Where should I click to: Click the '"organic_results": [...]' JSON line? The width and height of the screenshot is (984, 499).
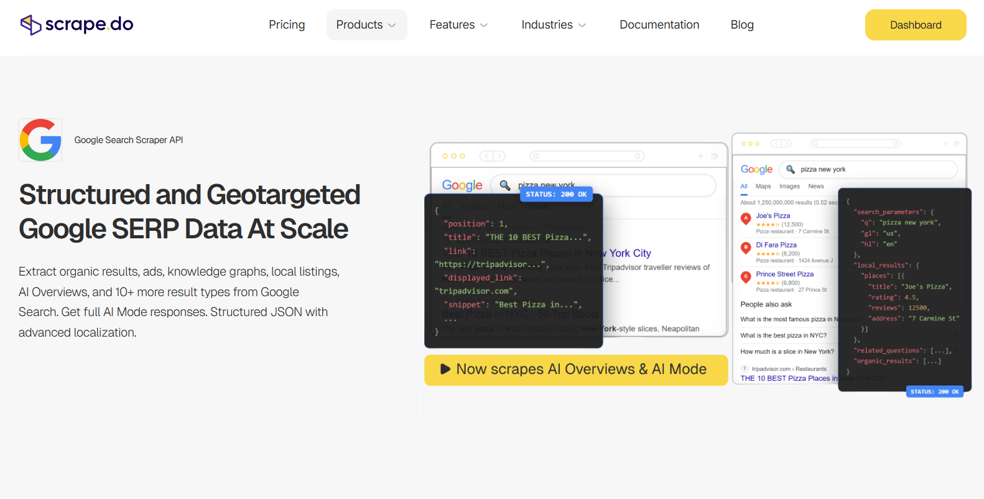[897, 361]
